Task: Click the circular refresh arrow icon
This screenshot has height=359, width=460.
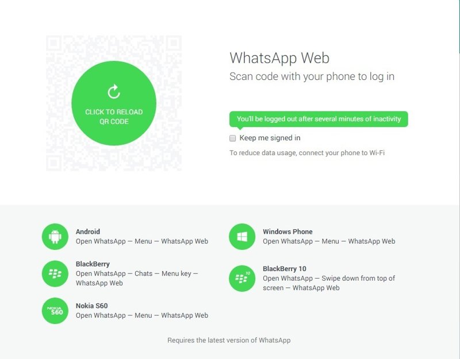Action: tap(114, 92)
